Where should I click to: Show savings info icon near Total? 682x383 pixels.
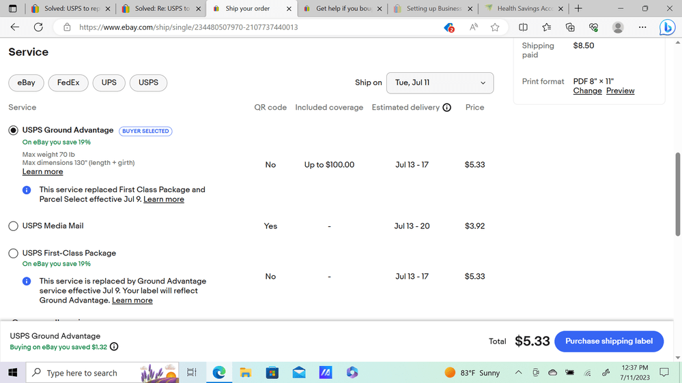coord(114,346)
